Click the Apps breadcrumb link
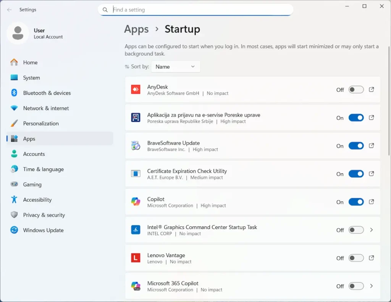 (136, 29)
